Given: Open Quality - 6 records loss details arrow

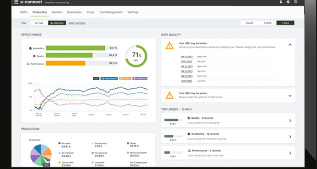Looking at the screenshot, I should coord(290,120).
